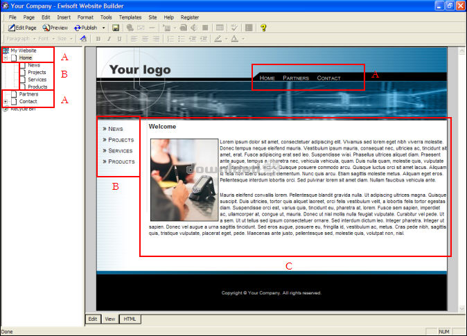Click the Services link in the side menu
Viewport: 467px width, 336px height.
coord(121,151)
